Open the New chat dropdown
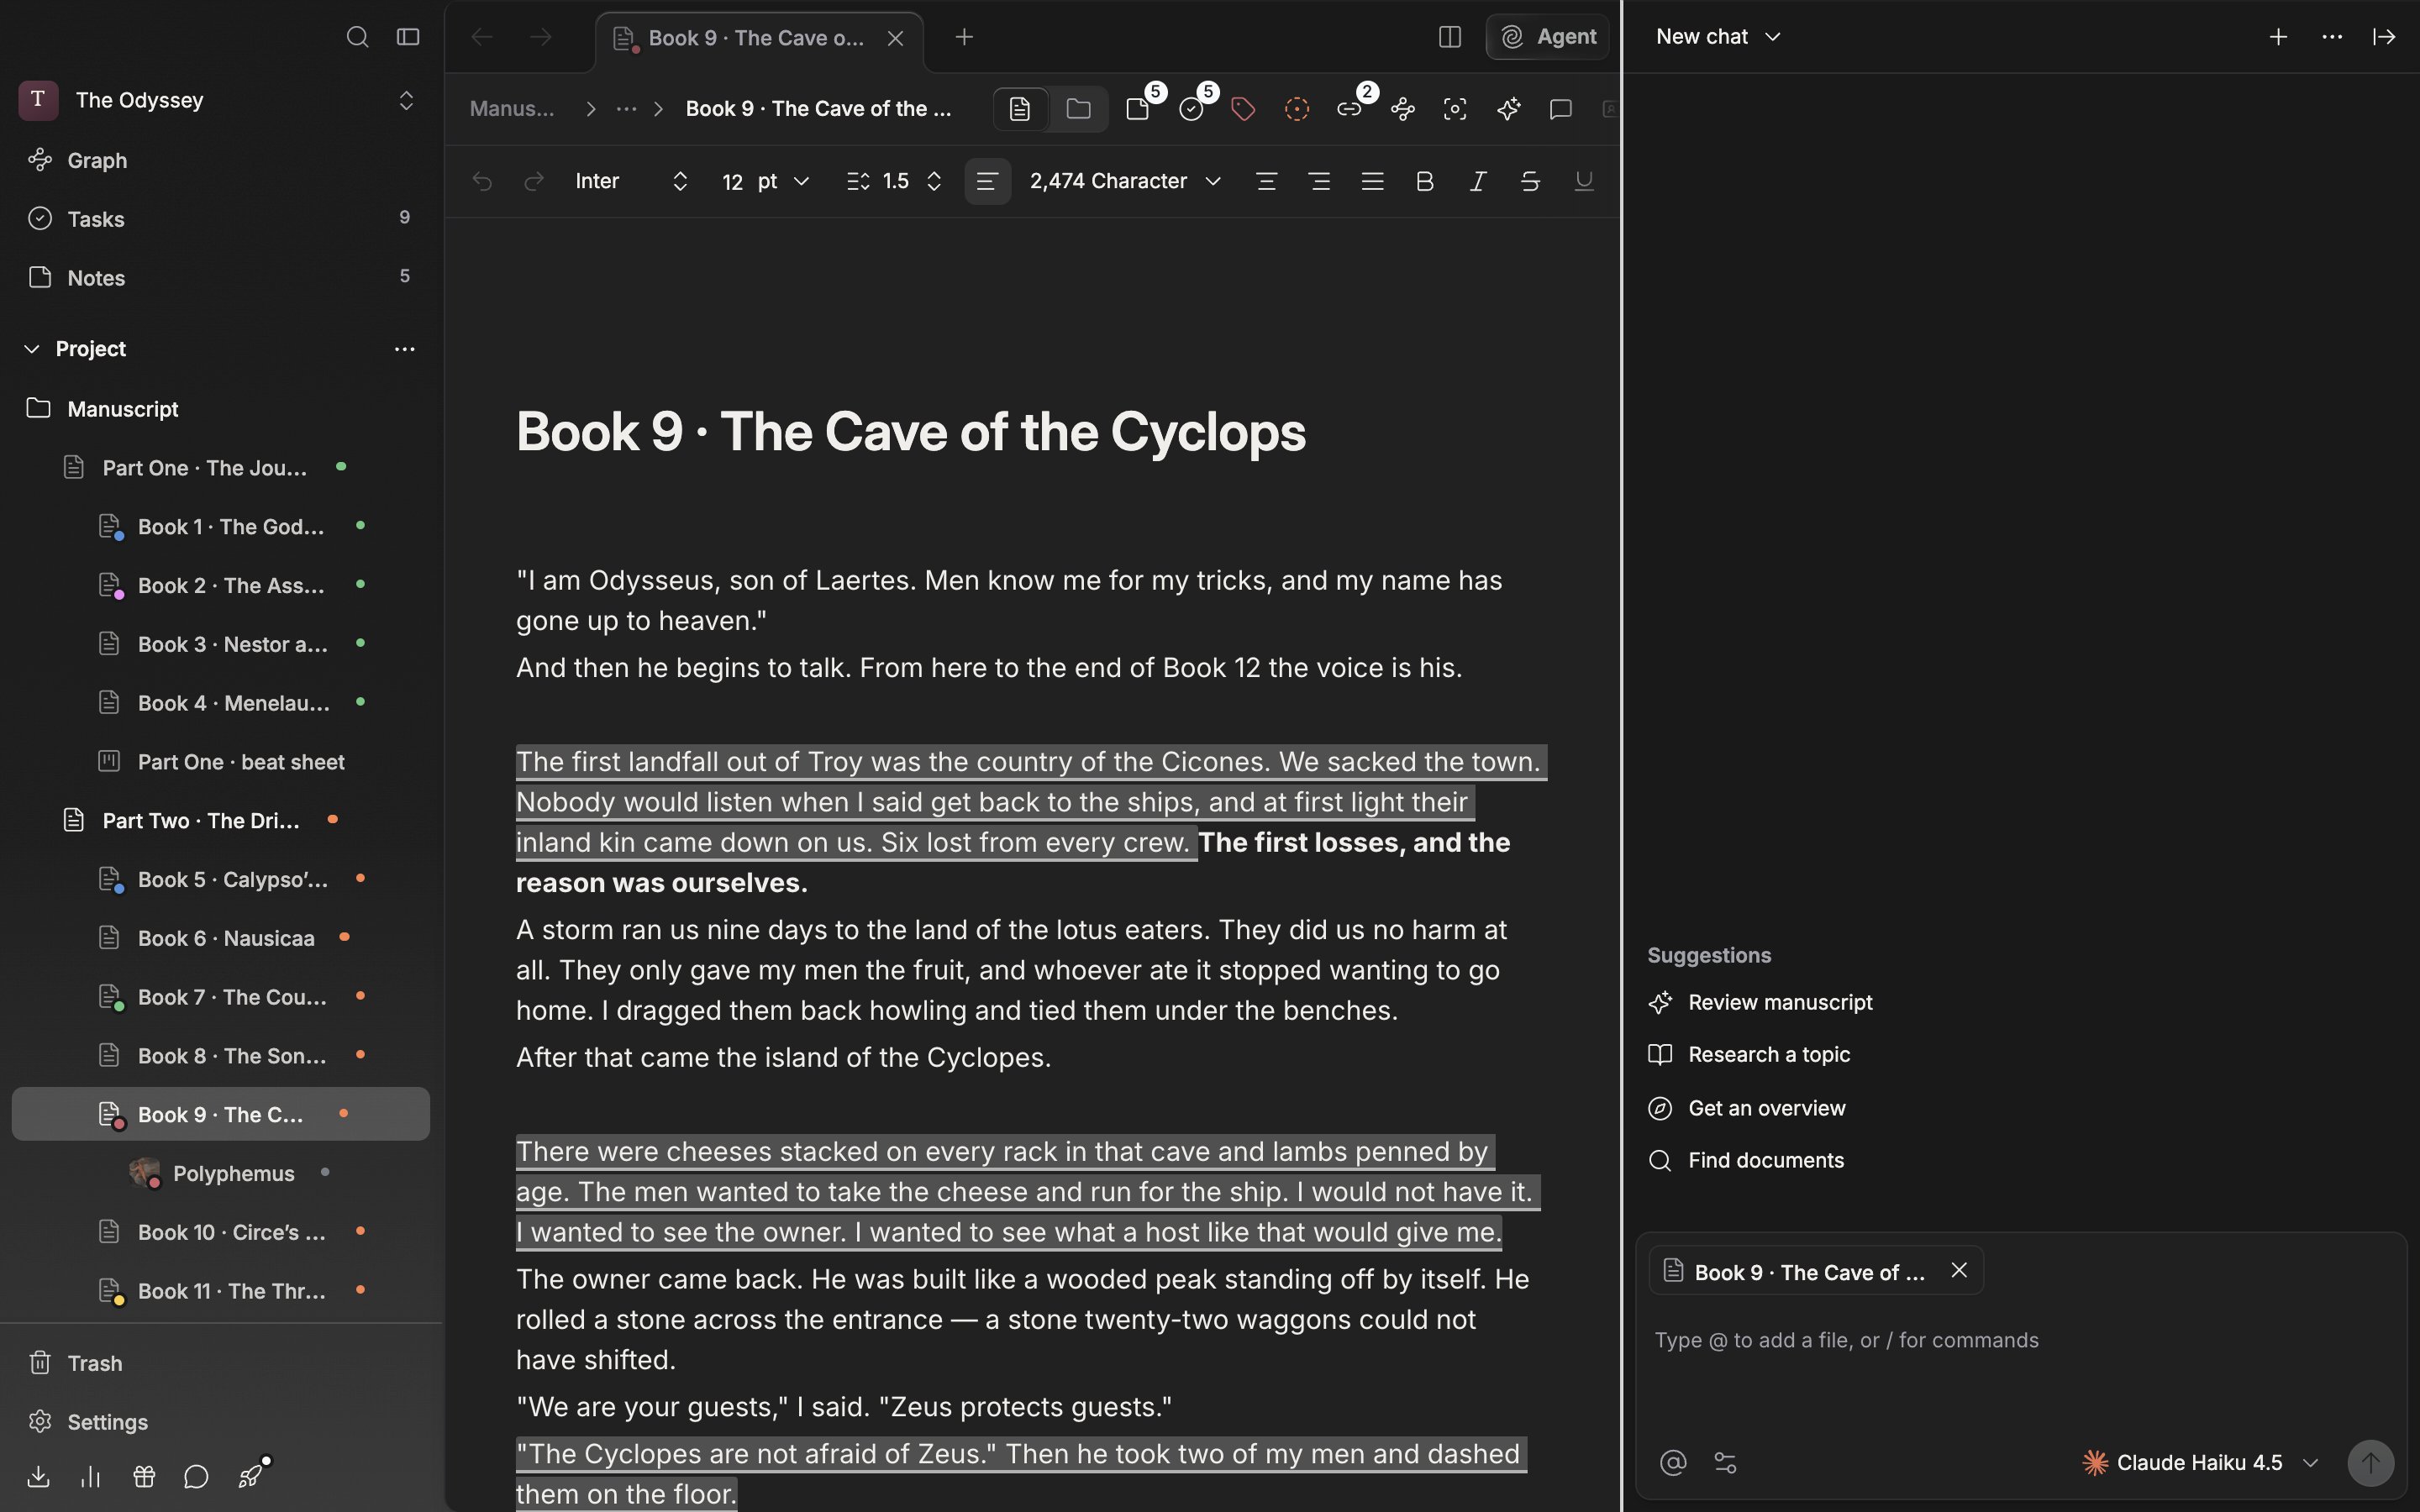This screenshot has width=2420, height=1512. (x=1718, y=37)
